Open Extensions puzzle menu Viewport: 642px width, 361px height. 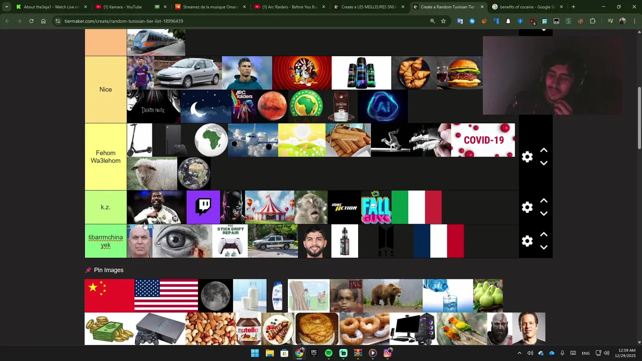click(x=592, y=21)
